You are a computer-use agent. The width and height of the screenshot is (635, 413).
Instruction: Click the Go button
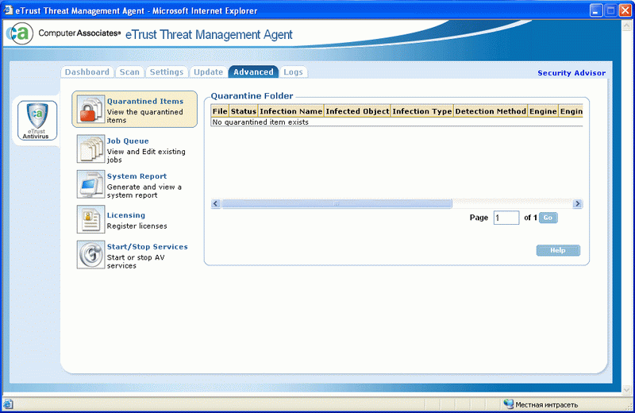point(548,218)
